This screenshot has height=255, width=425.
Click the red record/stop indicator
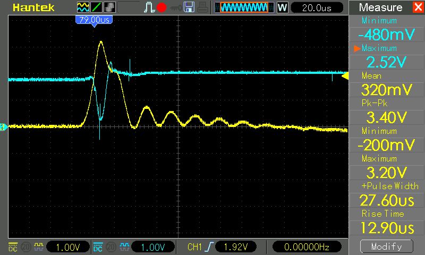click(x=161, y=8)
